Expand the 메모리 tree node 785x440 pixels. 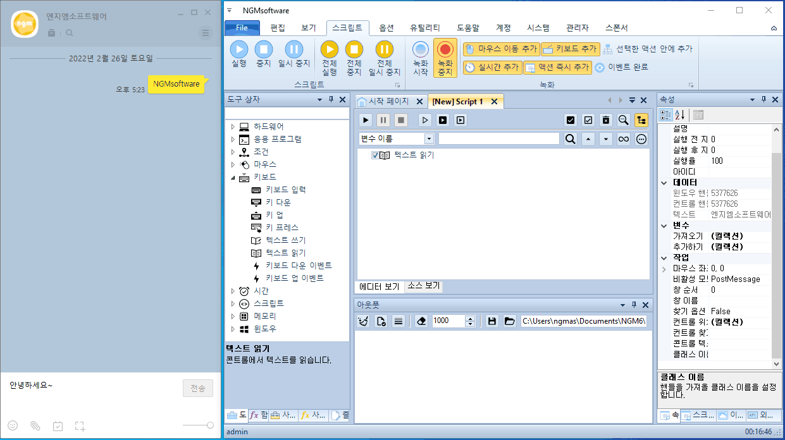point(233,316)
